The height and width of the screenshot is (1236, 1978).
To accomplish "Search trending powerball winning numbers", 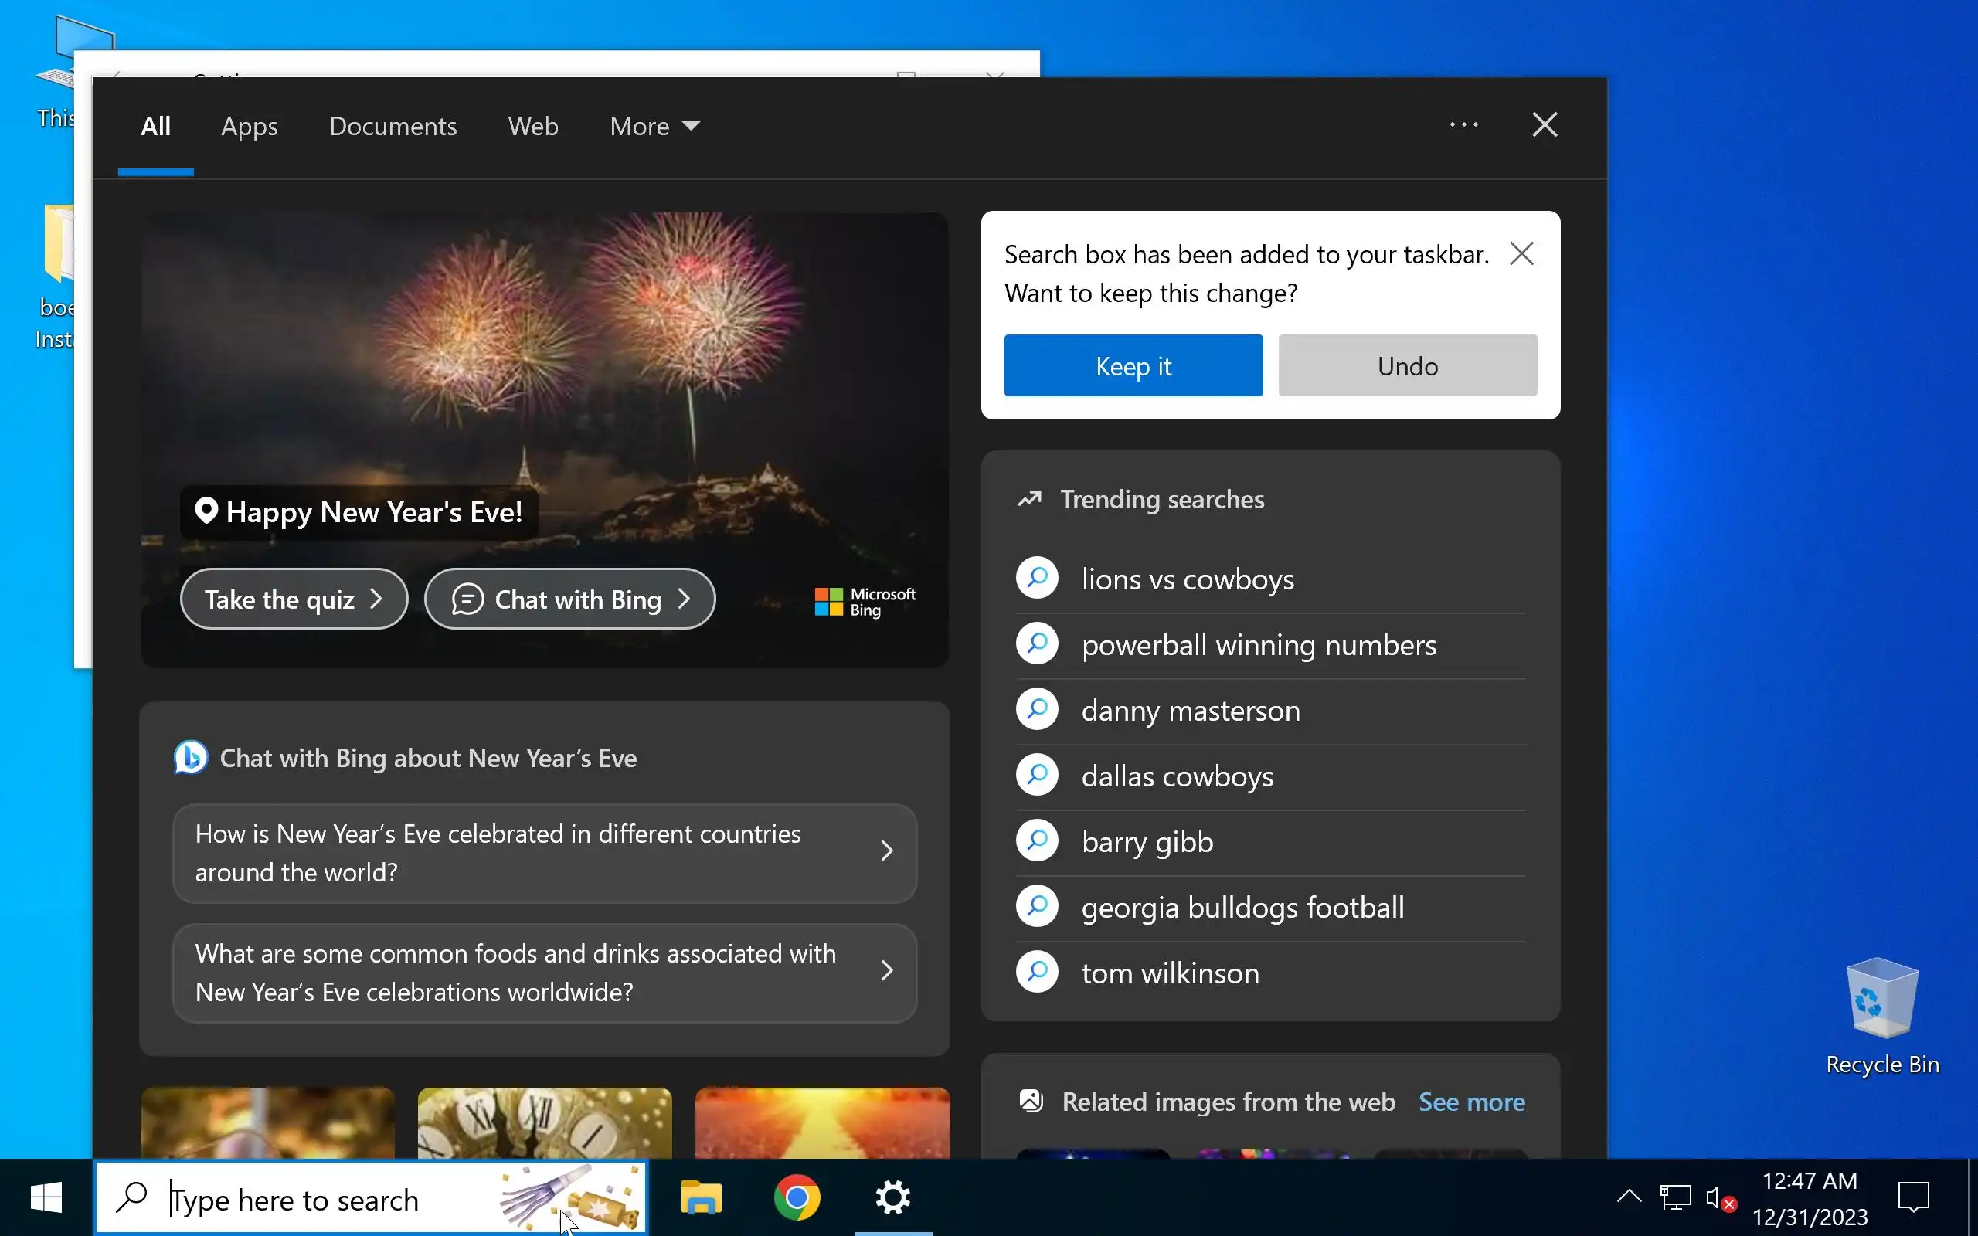I will point(1258,645).
